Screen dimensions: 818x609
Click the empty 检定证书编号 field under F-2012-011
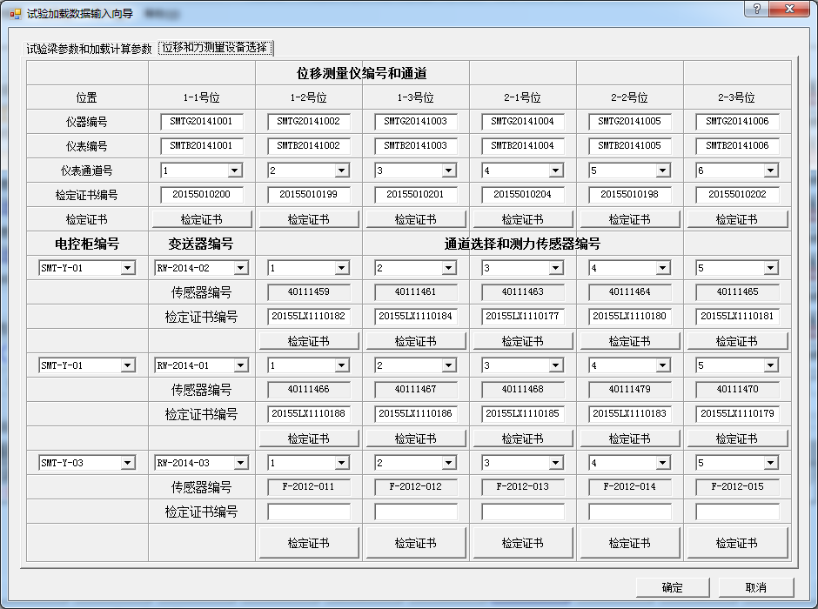pos(309,512)
